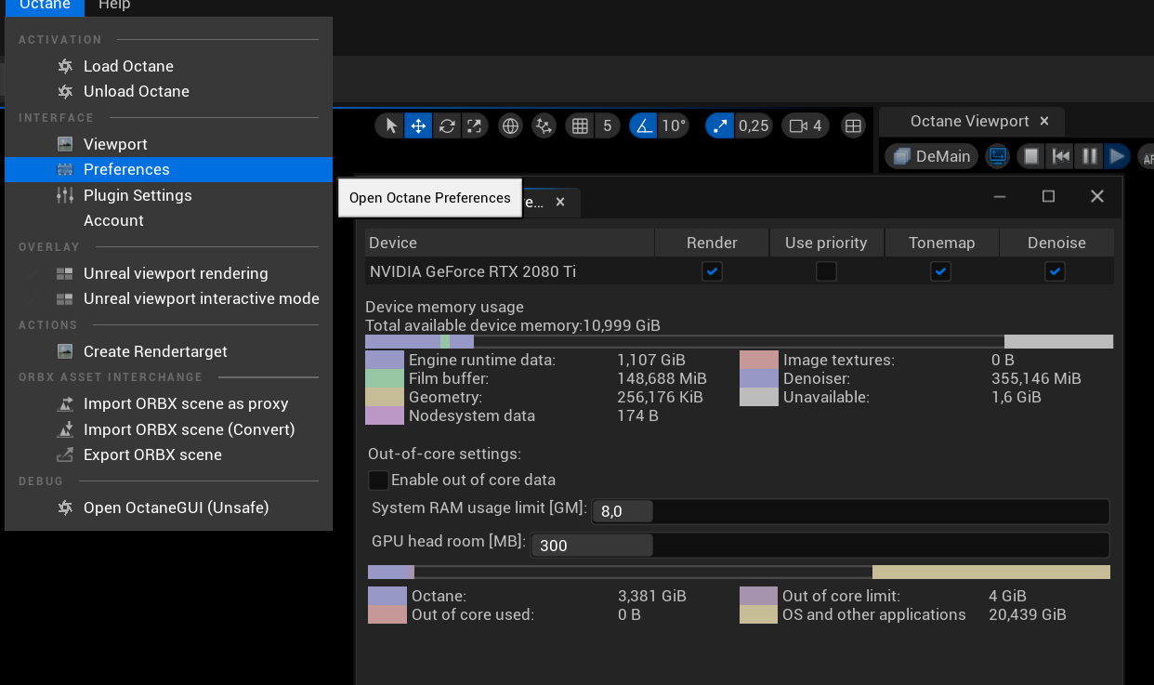Start the Octane render with play
This screenshot has width=1154, height=685.
[x=1117, y=156]
